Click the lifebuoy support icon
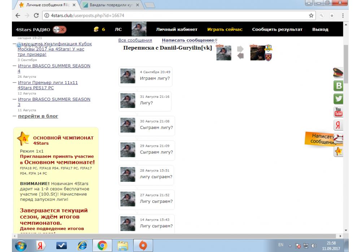Screen dimensions: 361x252 coord(339,139)
